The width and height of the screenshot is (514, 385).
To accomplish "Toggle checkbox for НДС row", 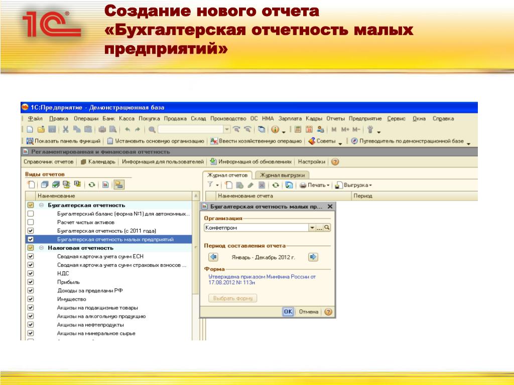I will point(31,273).
